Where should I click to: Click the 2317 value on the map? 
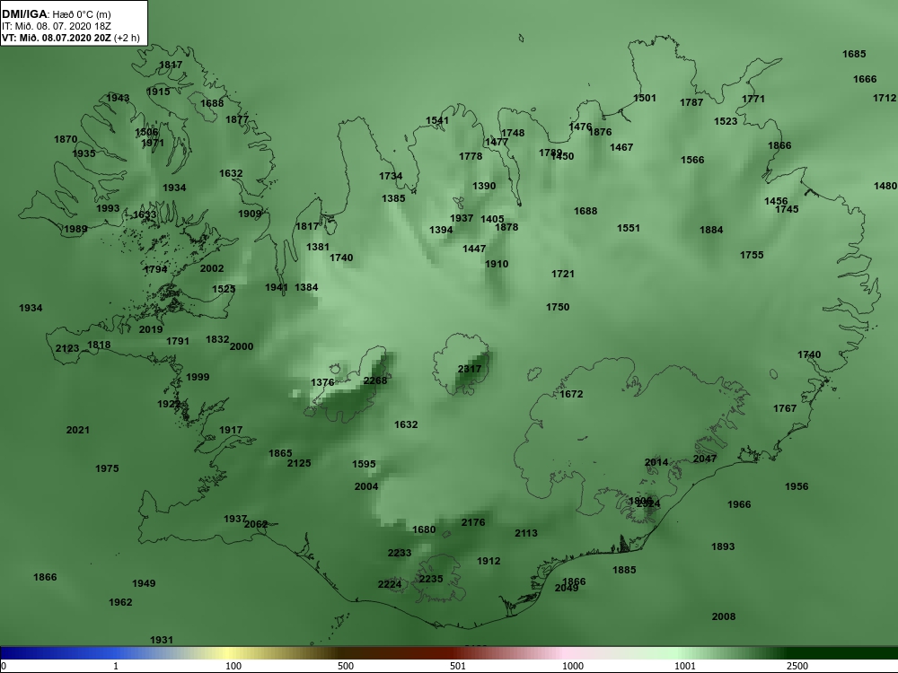[x=470, y=369]
